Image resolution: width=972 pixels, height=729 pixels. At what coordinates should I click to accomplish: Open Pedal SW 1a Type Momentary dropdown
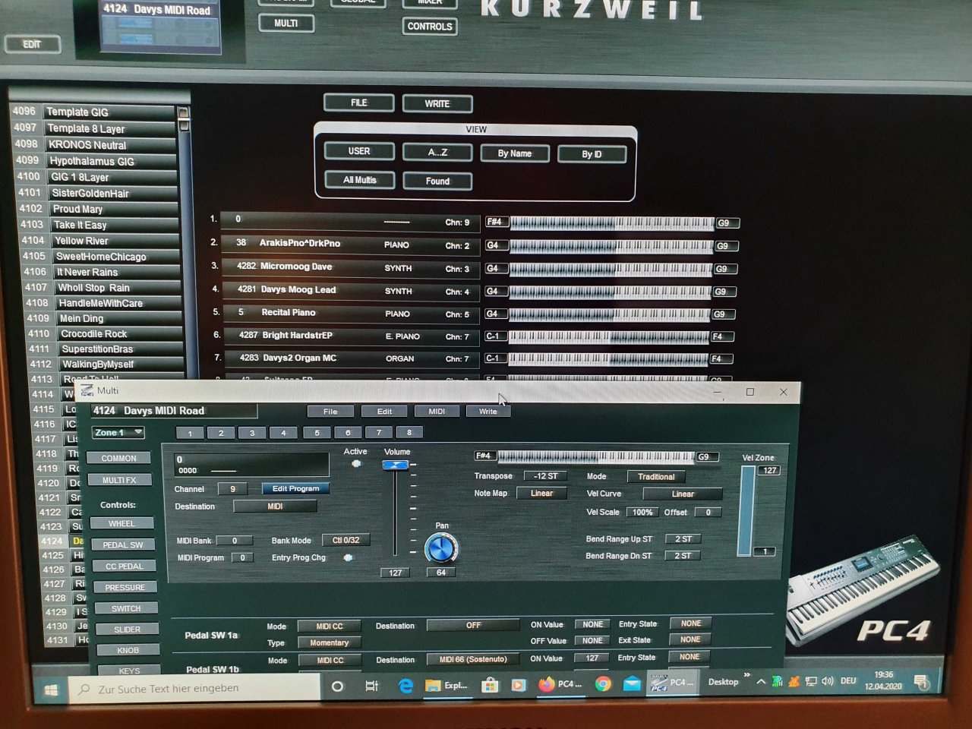coord(329,642)
